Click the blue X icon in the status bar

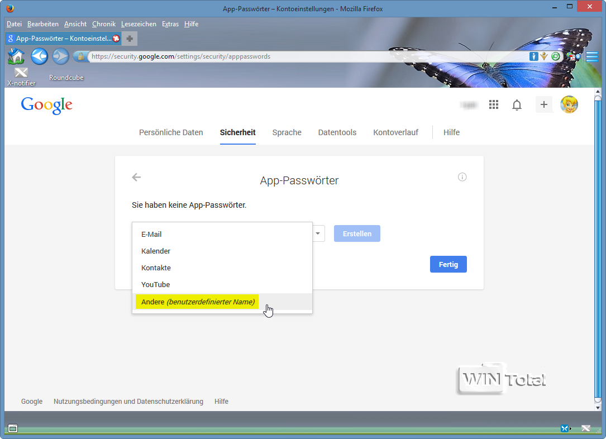(x=565, y=428)
